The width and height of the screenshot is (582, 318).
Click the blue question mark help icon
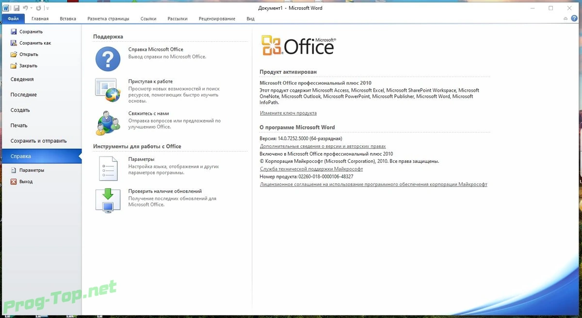108,59
